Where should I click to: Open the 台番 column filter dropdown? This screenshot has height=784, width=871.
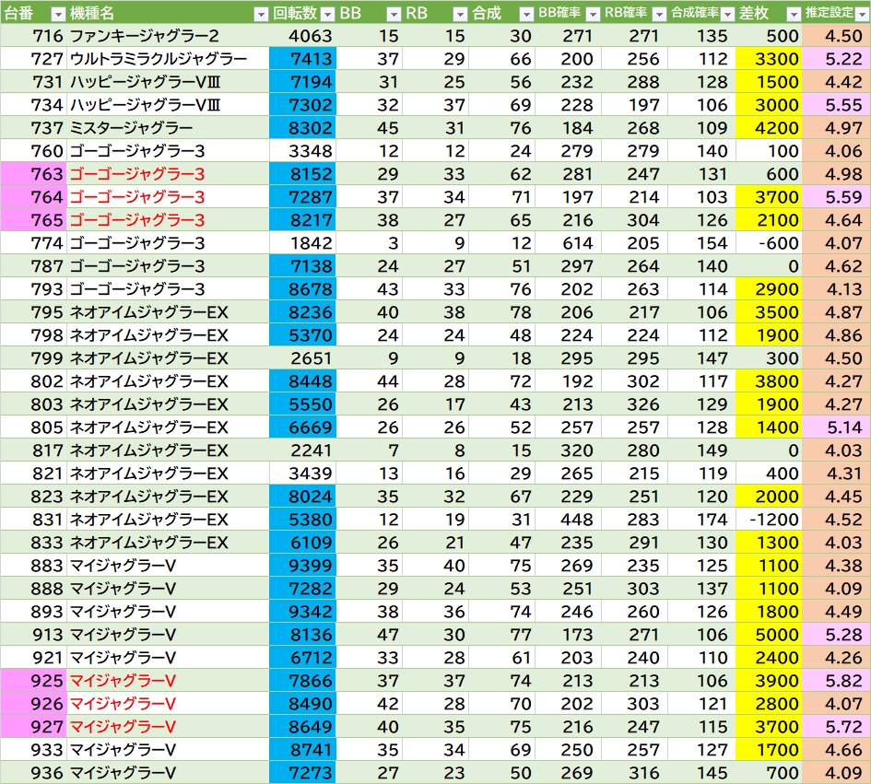click(57, 14)
